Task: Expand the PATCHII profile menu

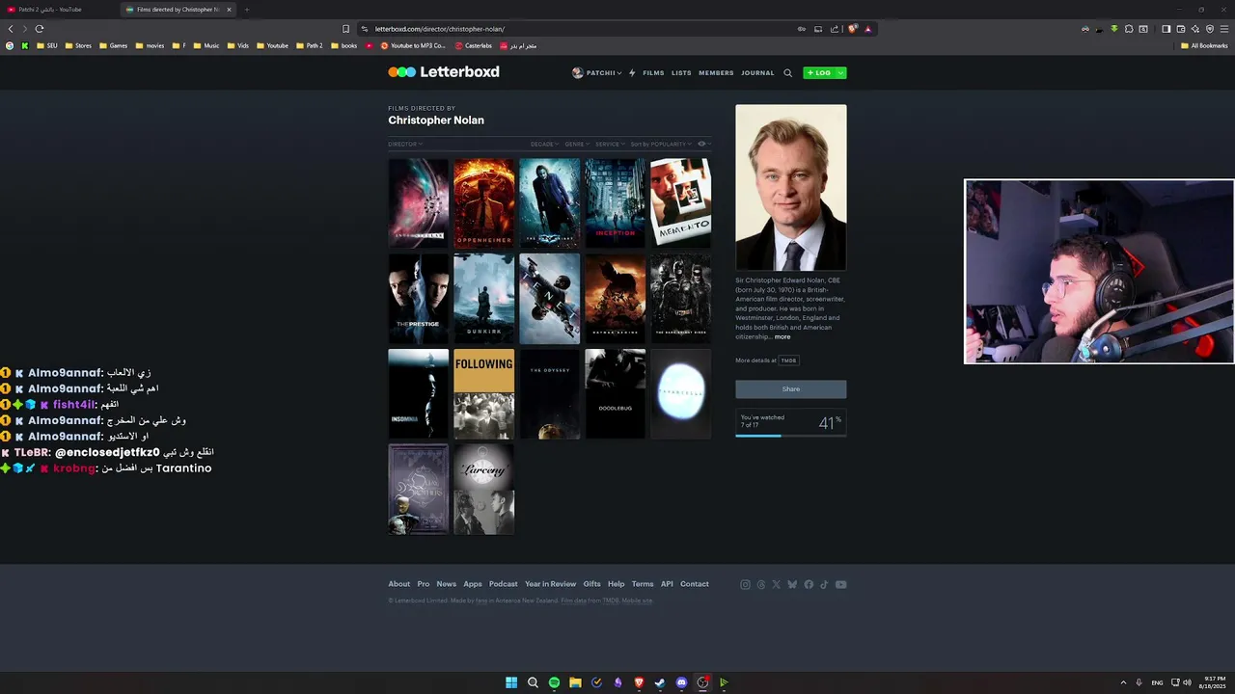Action: click(x=597, y=73)
